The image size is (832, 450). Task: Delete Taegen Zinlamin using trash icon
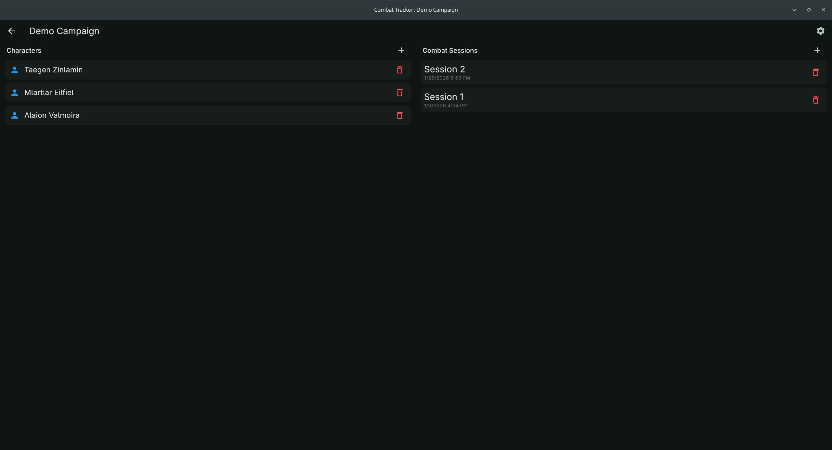400,70
